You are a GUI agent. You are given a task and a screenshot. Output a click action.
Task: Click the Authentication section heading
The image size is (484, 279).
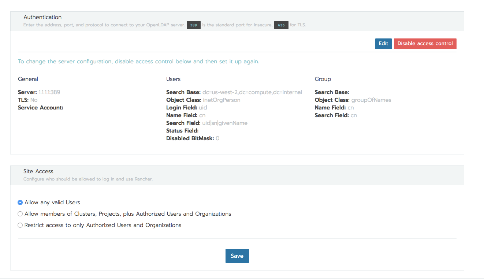(42, 17)
